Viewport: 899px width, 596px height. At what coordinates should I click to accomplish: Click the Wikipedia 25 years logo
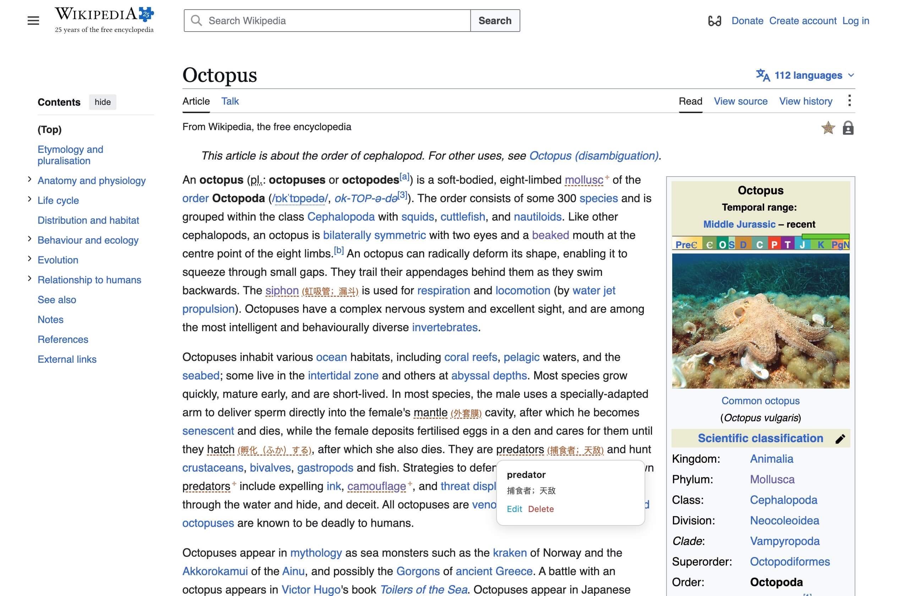[x=104, y=20]
